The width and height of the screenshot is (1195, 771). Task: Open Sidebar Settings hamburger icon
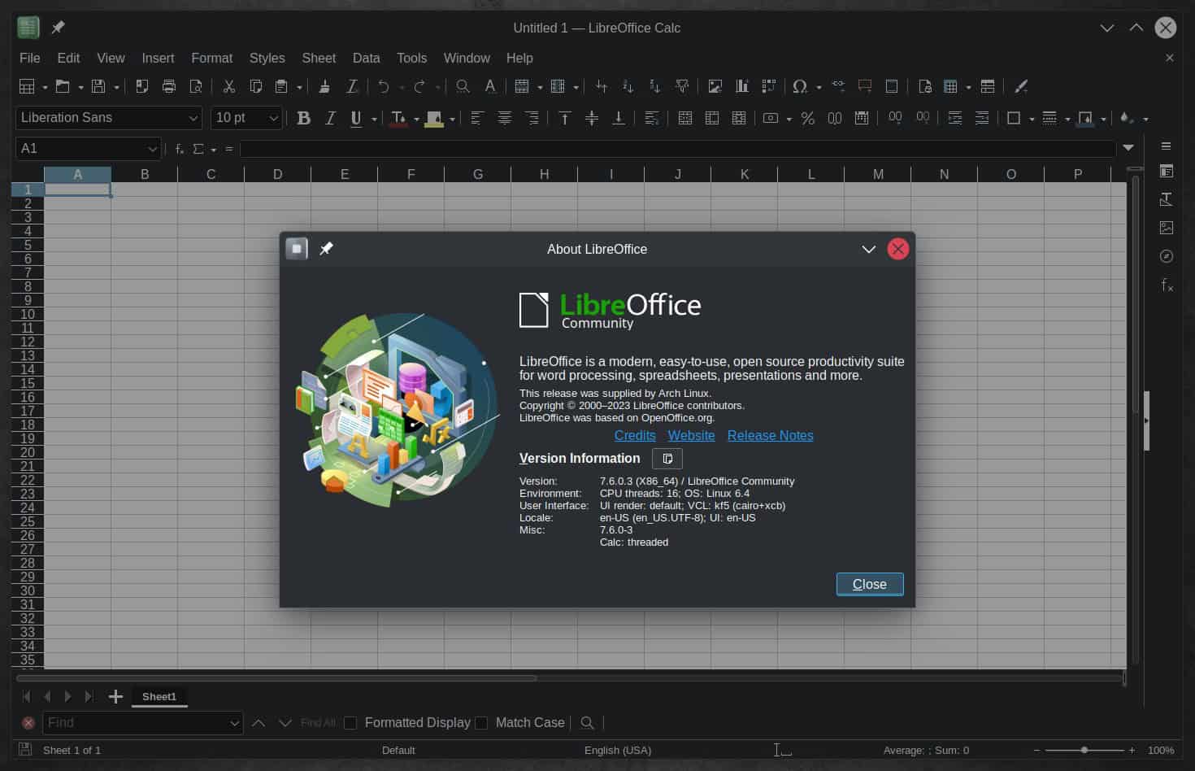1167,146
